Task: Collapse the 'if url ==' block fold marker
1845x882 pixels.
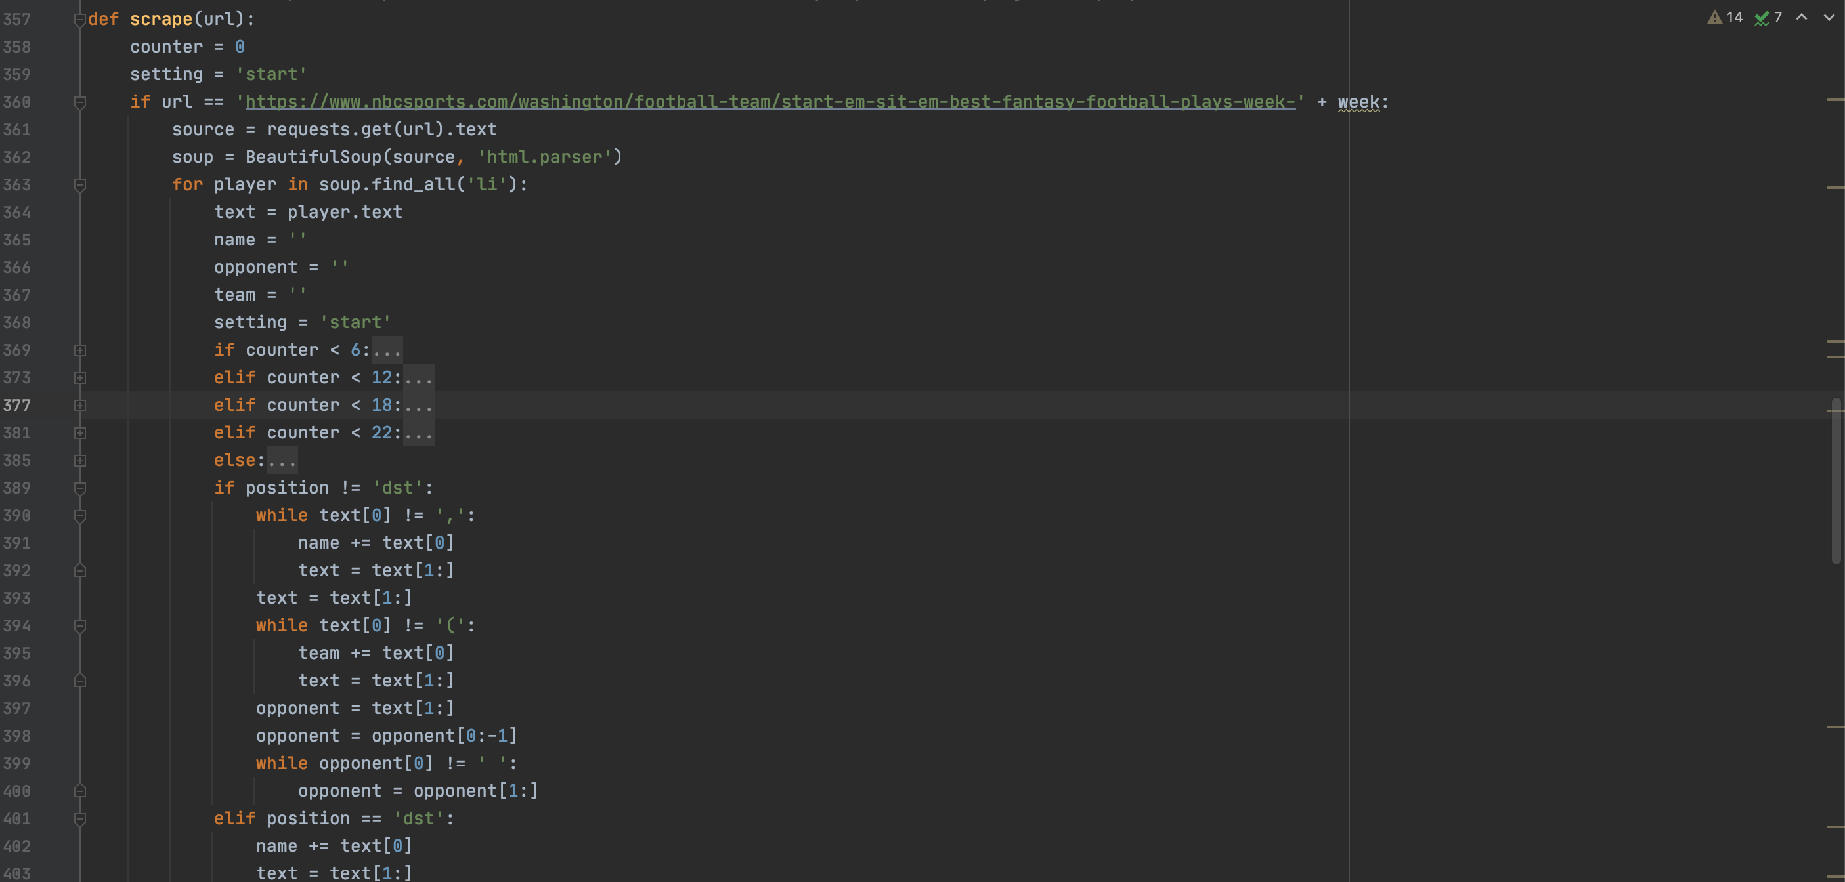Action: pos(80,102)
